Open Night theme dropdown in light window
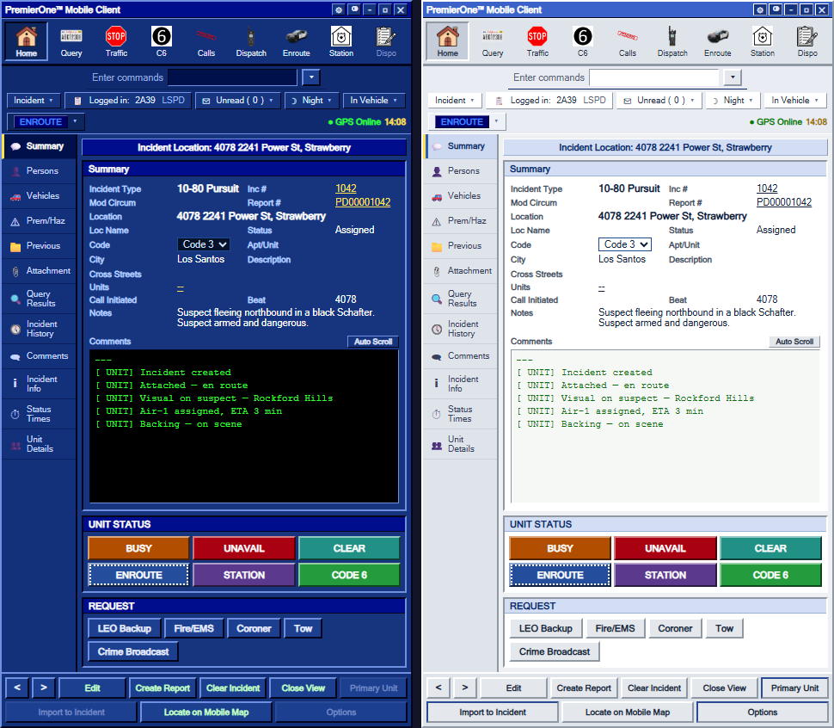This screenshot has height=728, width=834. [733, 100]
